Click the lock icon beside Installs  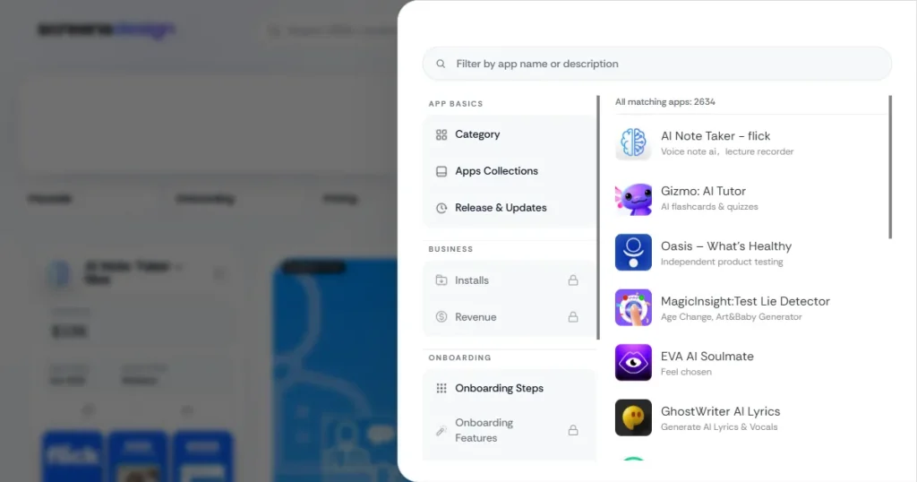573,280
